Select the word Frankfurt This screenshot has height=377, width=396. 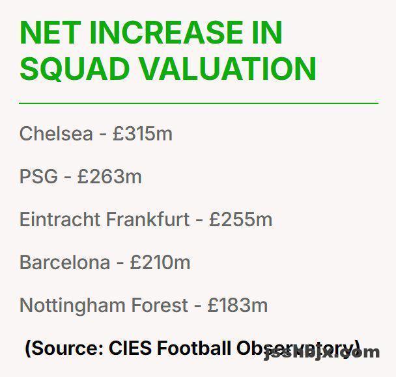pyautogui.click(x=148, y=220)
